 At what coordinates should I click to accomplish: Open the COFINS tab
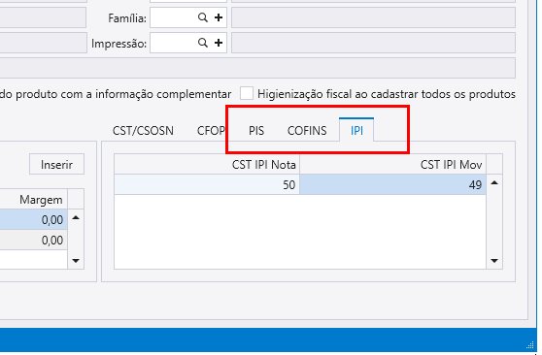[x=307, y=131]
